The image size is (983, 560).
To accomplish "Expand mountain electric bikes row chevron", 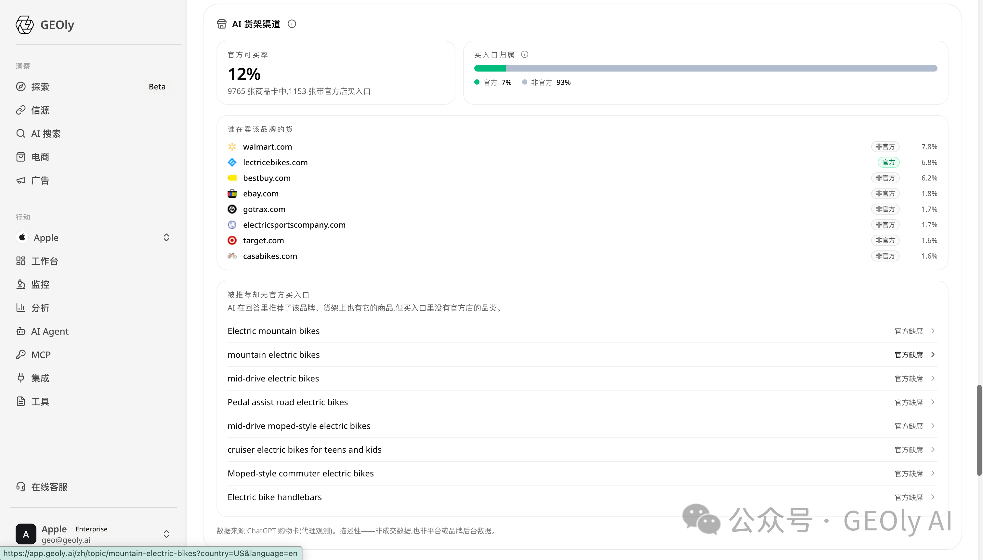I will [933, 354].
